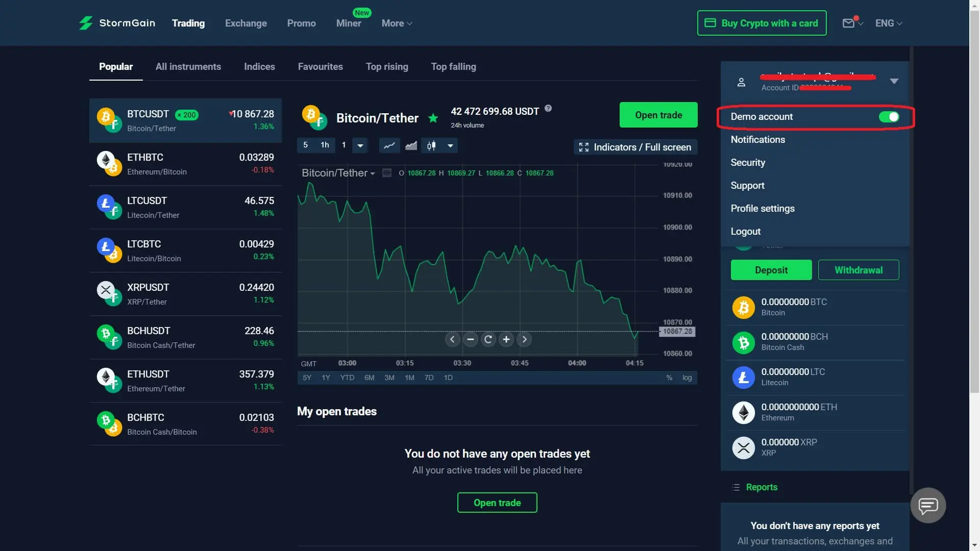Click Buy Crypto with a card
The height and width of the screenshot is (551, 980).
pyautogui.click(x=762, y=23)
